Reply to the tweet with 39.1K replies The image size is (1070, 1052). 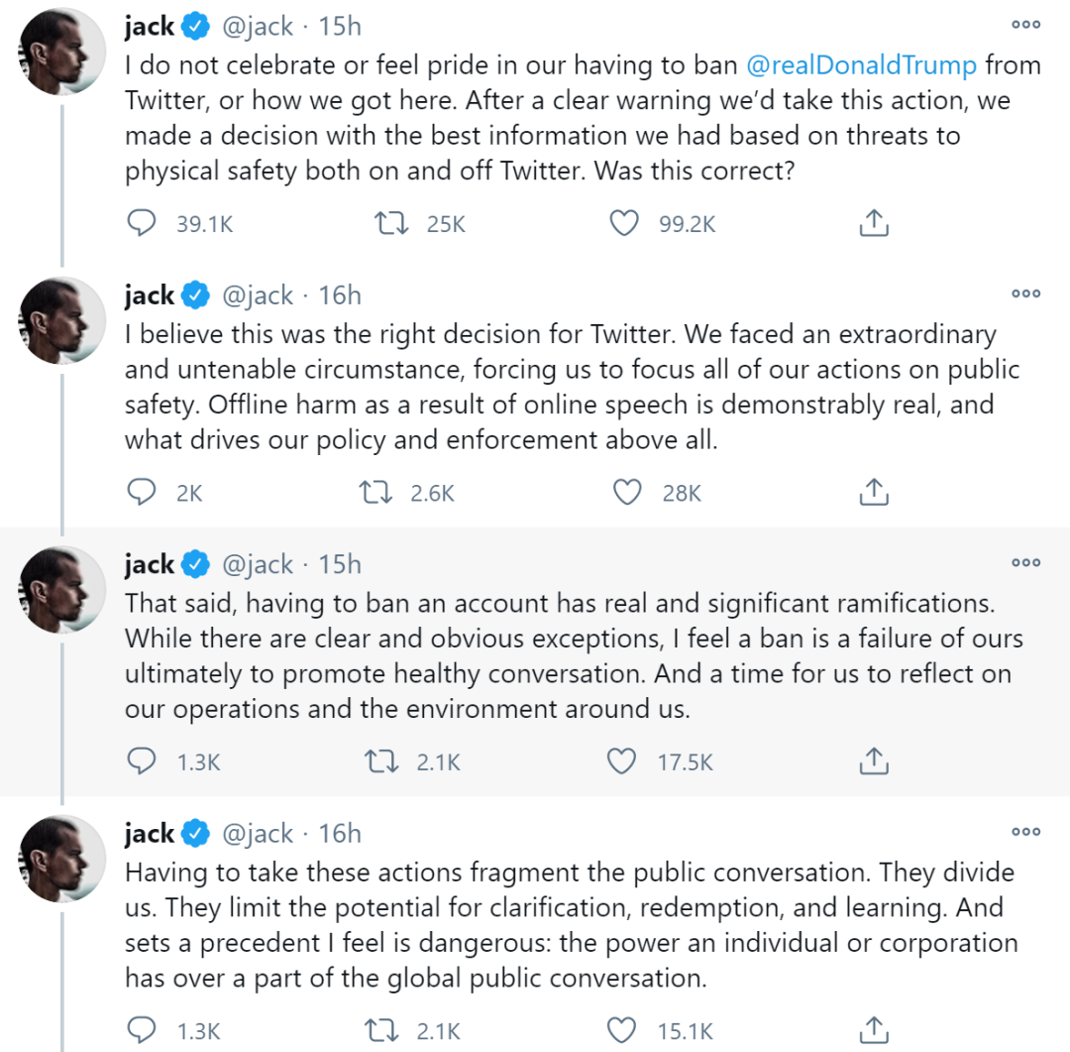click(x=143, y=224)
